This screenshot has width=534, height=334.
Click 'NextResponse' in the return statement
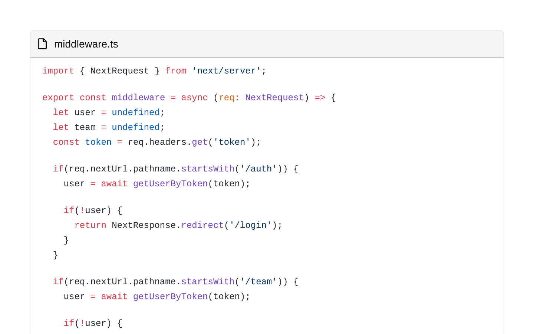(x=144, y=225)
